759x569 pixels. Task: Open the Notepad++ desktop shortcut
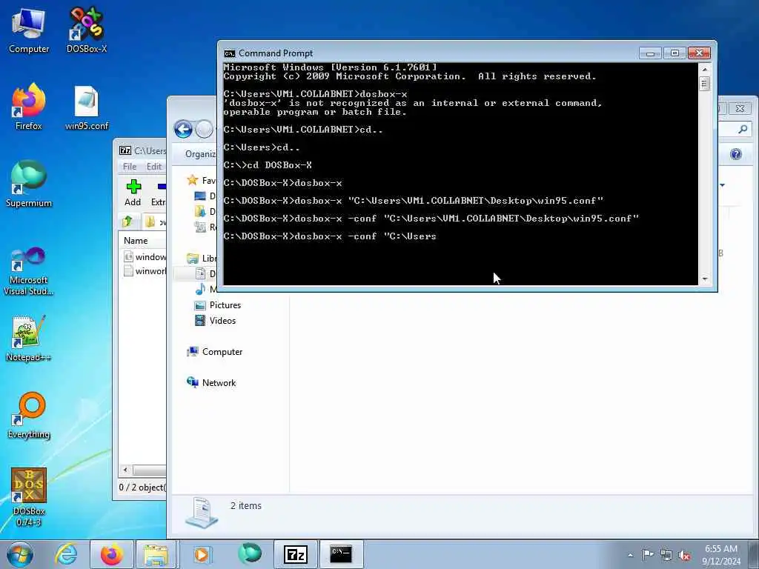29,339
